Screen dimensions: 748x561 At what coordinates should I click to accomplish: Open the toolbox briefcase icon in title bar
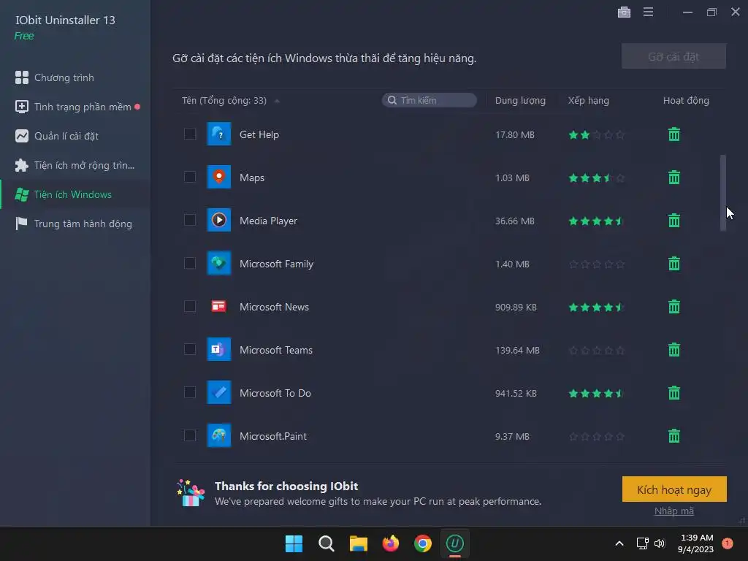(x=624, y=12)
